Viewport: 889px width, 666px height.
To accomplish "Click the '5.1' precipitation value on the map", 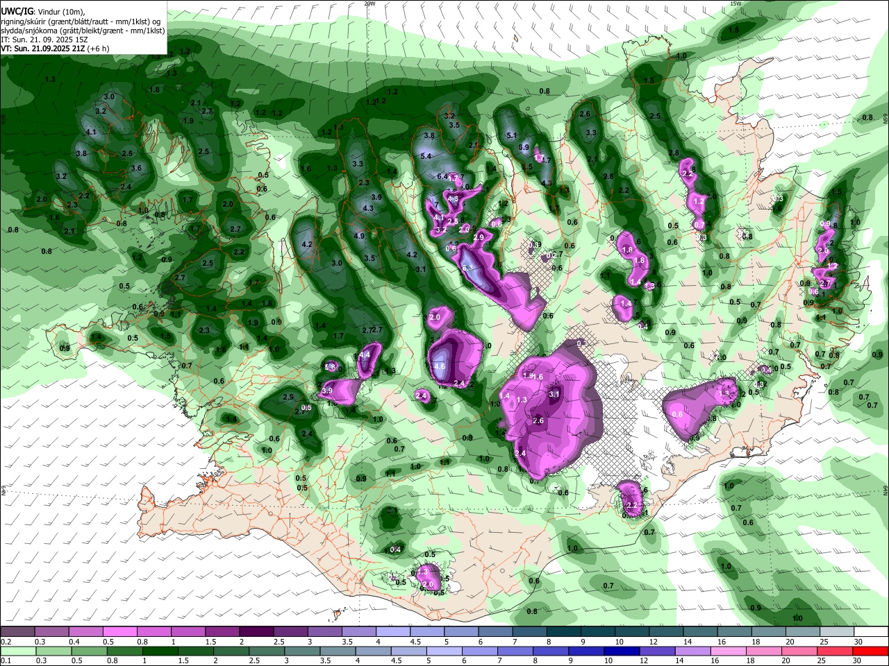I will pos(513,136).
